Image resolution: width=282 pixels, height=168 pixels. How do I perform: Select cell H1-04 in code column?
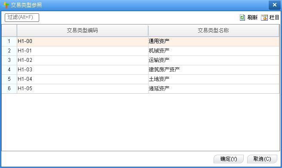pos(83,79)
